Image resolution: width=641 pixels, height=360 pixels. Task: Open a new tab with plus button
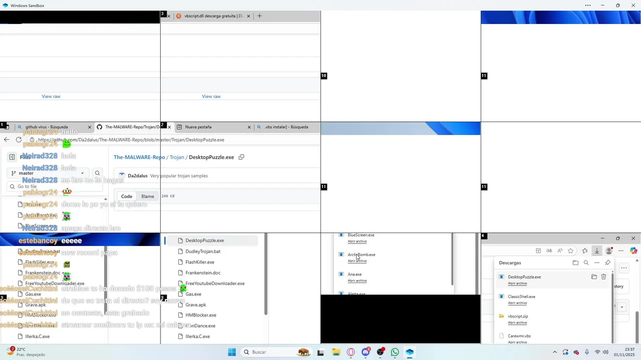tap(259, 16)
